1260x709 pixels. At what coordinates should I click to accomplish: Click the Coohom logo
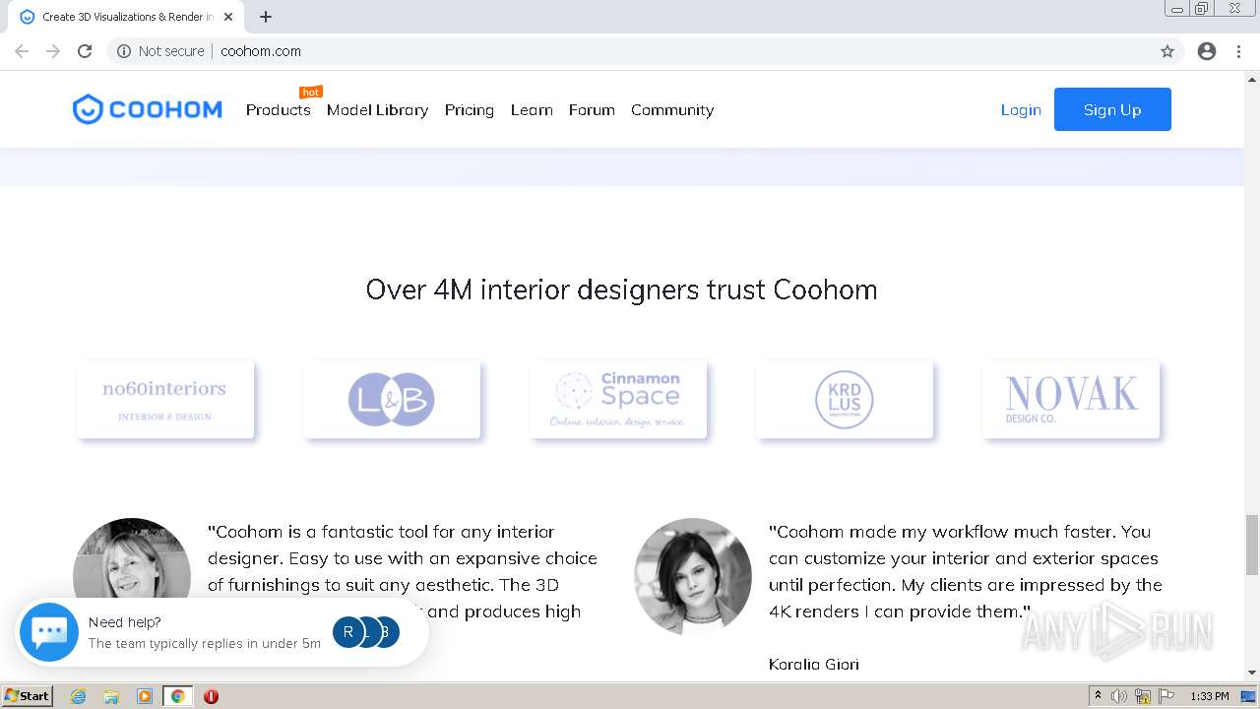point(148,109)
